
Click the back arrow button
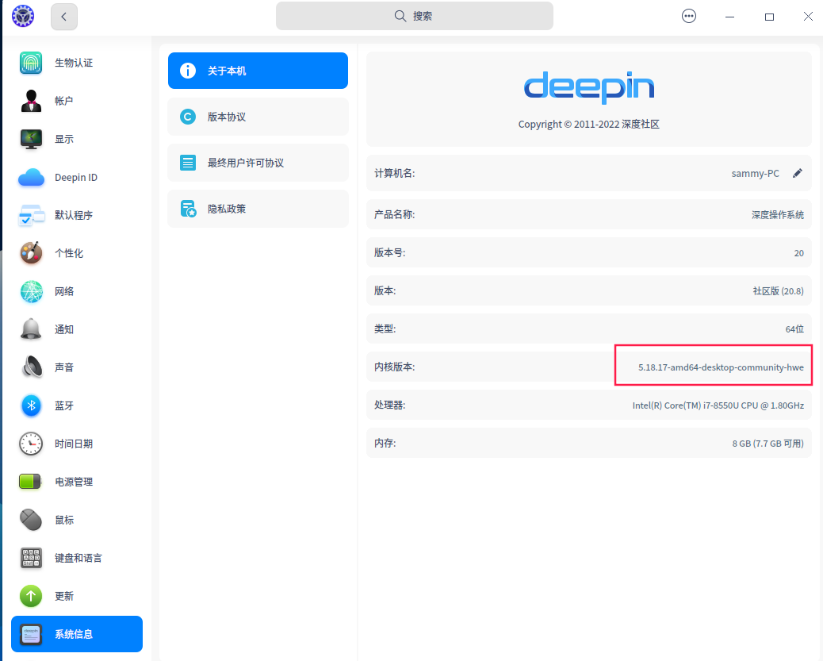point(64,17)
